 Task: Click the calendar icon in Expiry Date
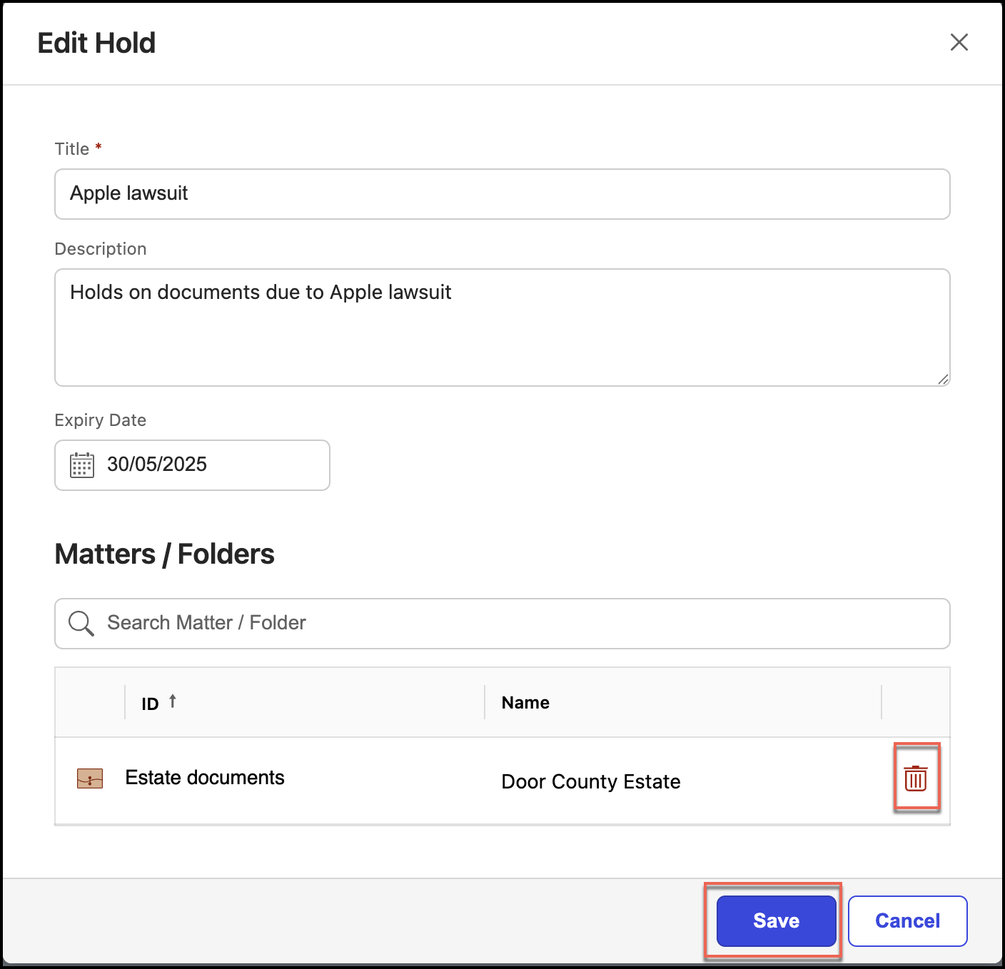[x=82, y=465]
